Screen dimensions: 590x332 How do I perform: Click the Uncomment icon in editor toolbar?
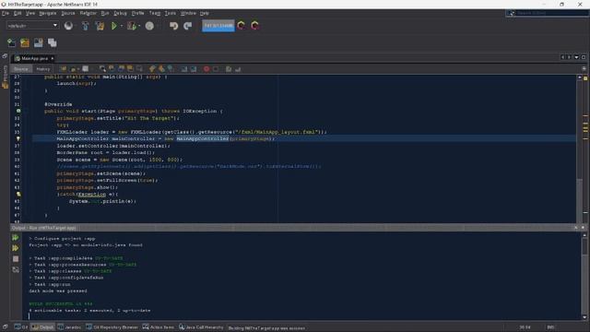238,69
